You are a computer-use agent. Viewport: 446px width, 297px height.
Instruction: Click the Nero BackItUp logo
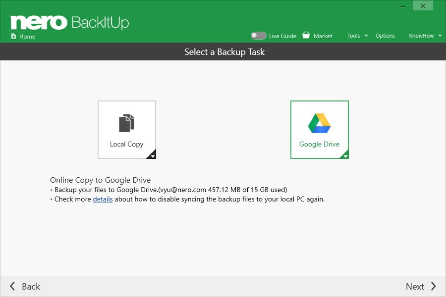pyautogui.click(x=70, y=22)
